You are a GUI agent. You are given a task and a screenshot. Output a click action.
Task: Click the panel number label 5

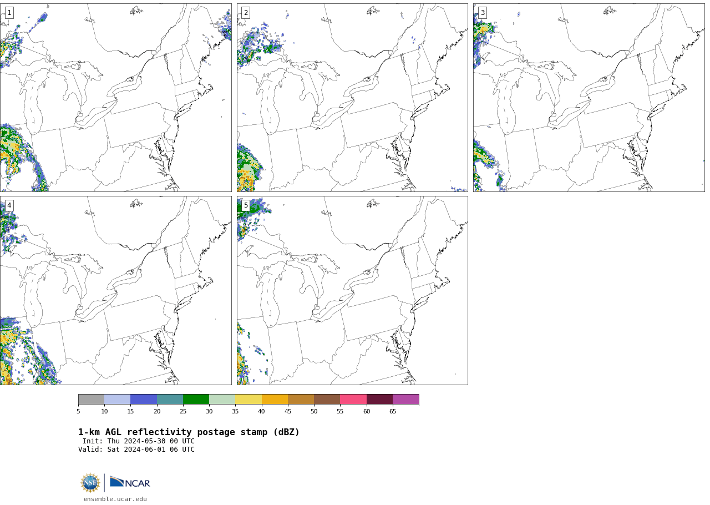(x=246, y=205)
